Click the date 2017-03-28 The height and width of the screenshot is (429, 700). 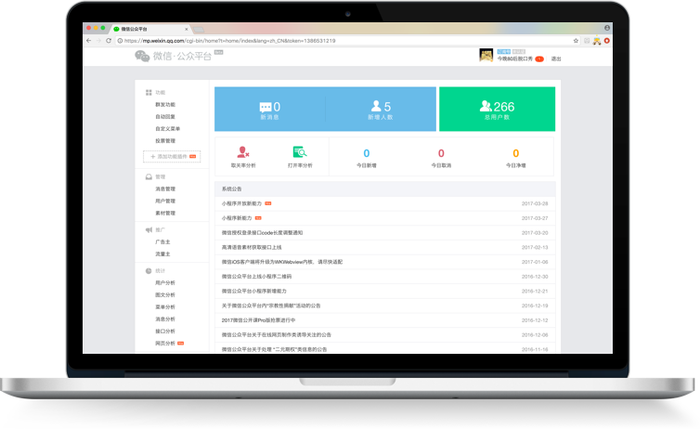pyautogui.click(x=535, y=203)
